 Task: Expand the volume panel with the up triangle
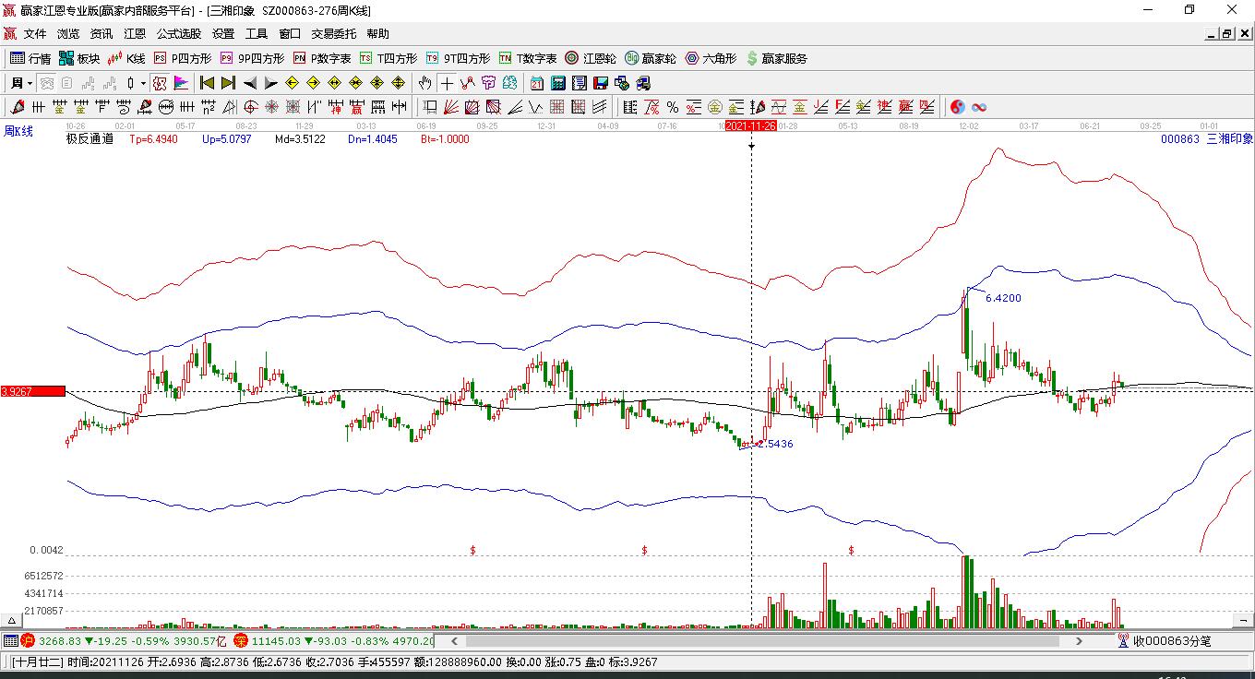[x=12, y=621]
